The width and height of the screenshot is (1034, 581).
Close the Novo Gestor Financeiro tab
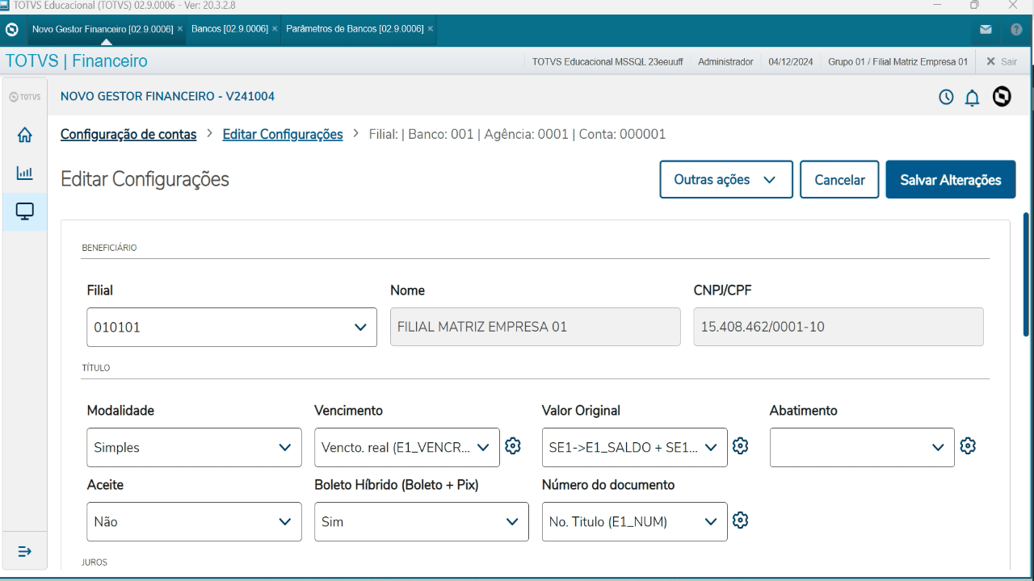click(x=180, y=29)
